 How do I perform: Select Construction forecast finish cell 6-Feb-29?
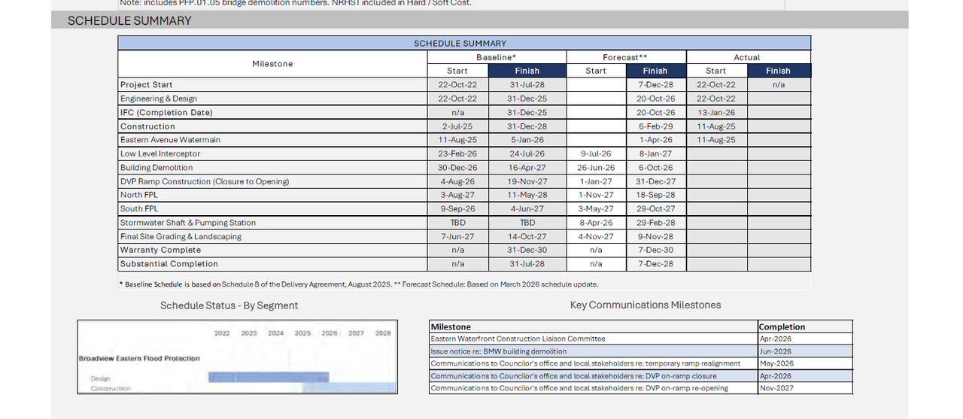(x=656, y=126)
